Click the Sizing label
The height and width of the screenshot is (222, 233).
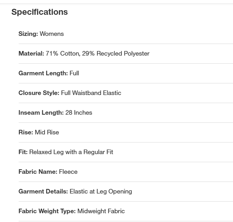pos(28,34)
